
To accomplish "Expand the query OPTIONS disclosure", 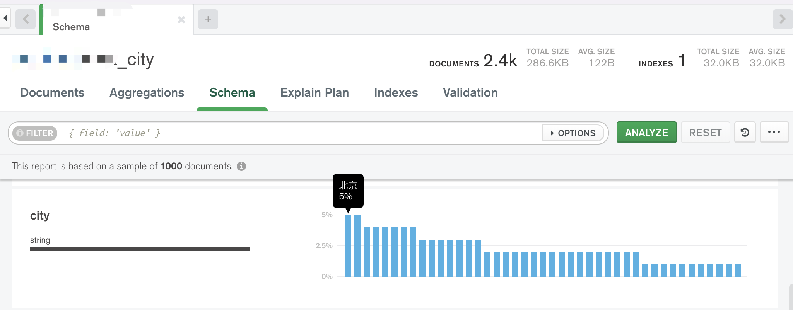I will click(x=573, y=133).
